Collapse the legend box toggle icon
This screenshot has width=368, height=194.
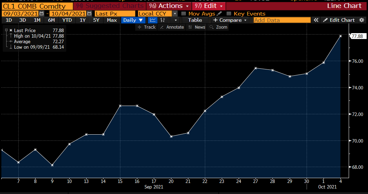(x=6, y=30)
